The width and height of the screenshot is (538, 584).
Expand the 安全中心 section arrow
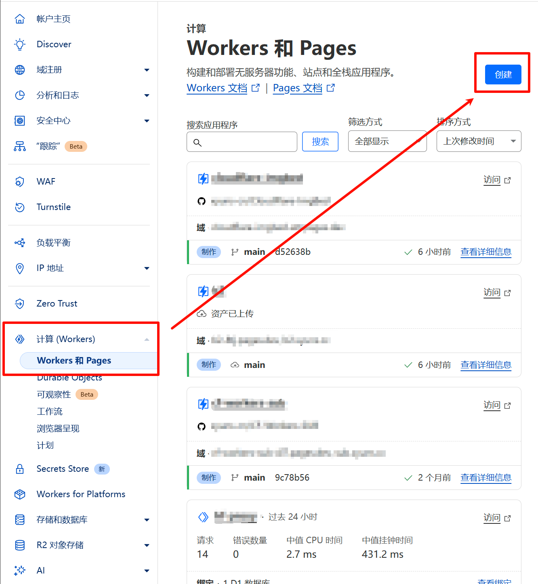tap(147, 121)
